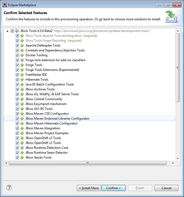Click the horizontal scrollbar left arrow
Image resolution: width=184 pixels, height=197 pixels.
[x=6, y=163]
